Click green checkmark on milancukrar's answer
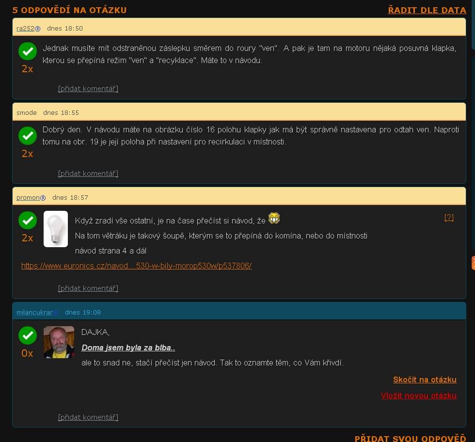This screenshot has height=442, width=475. pyautogui.click(x=28, y=335)
